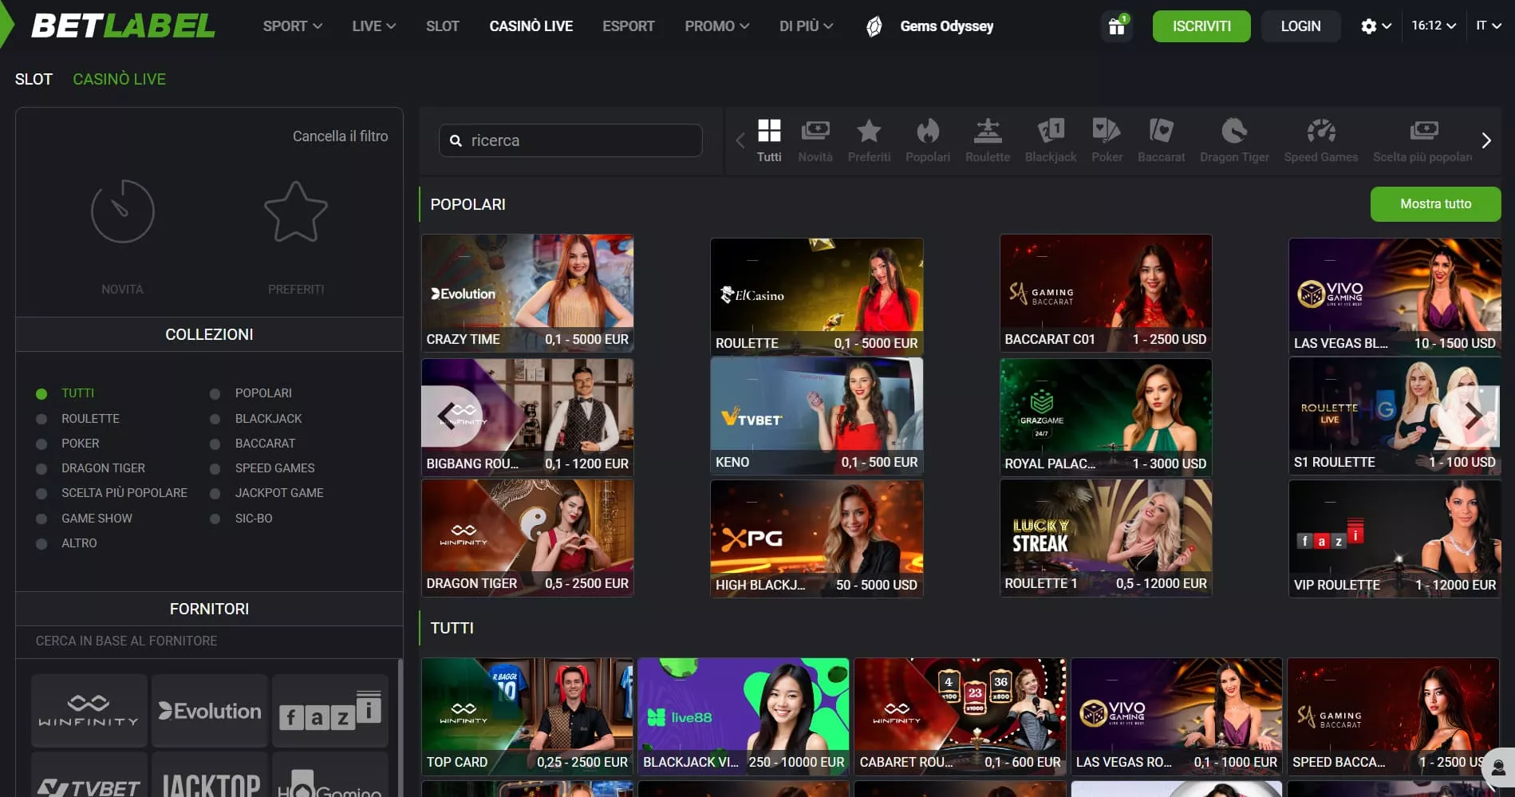Select the Jackpot Game collection radio button
The width and height of the screenshot is (1515, 797).
pos(215,494)
